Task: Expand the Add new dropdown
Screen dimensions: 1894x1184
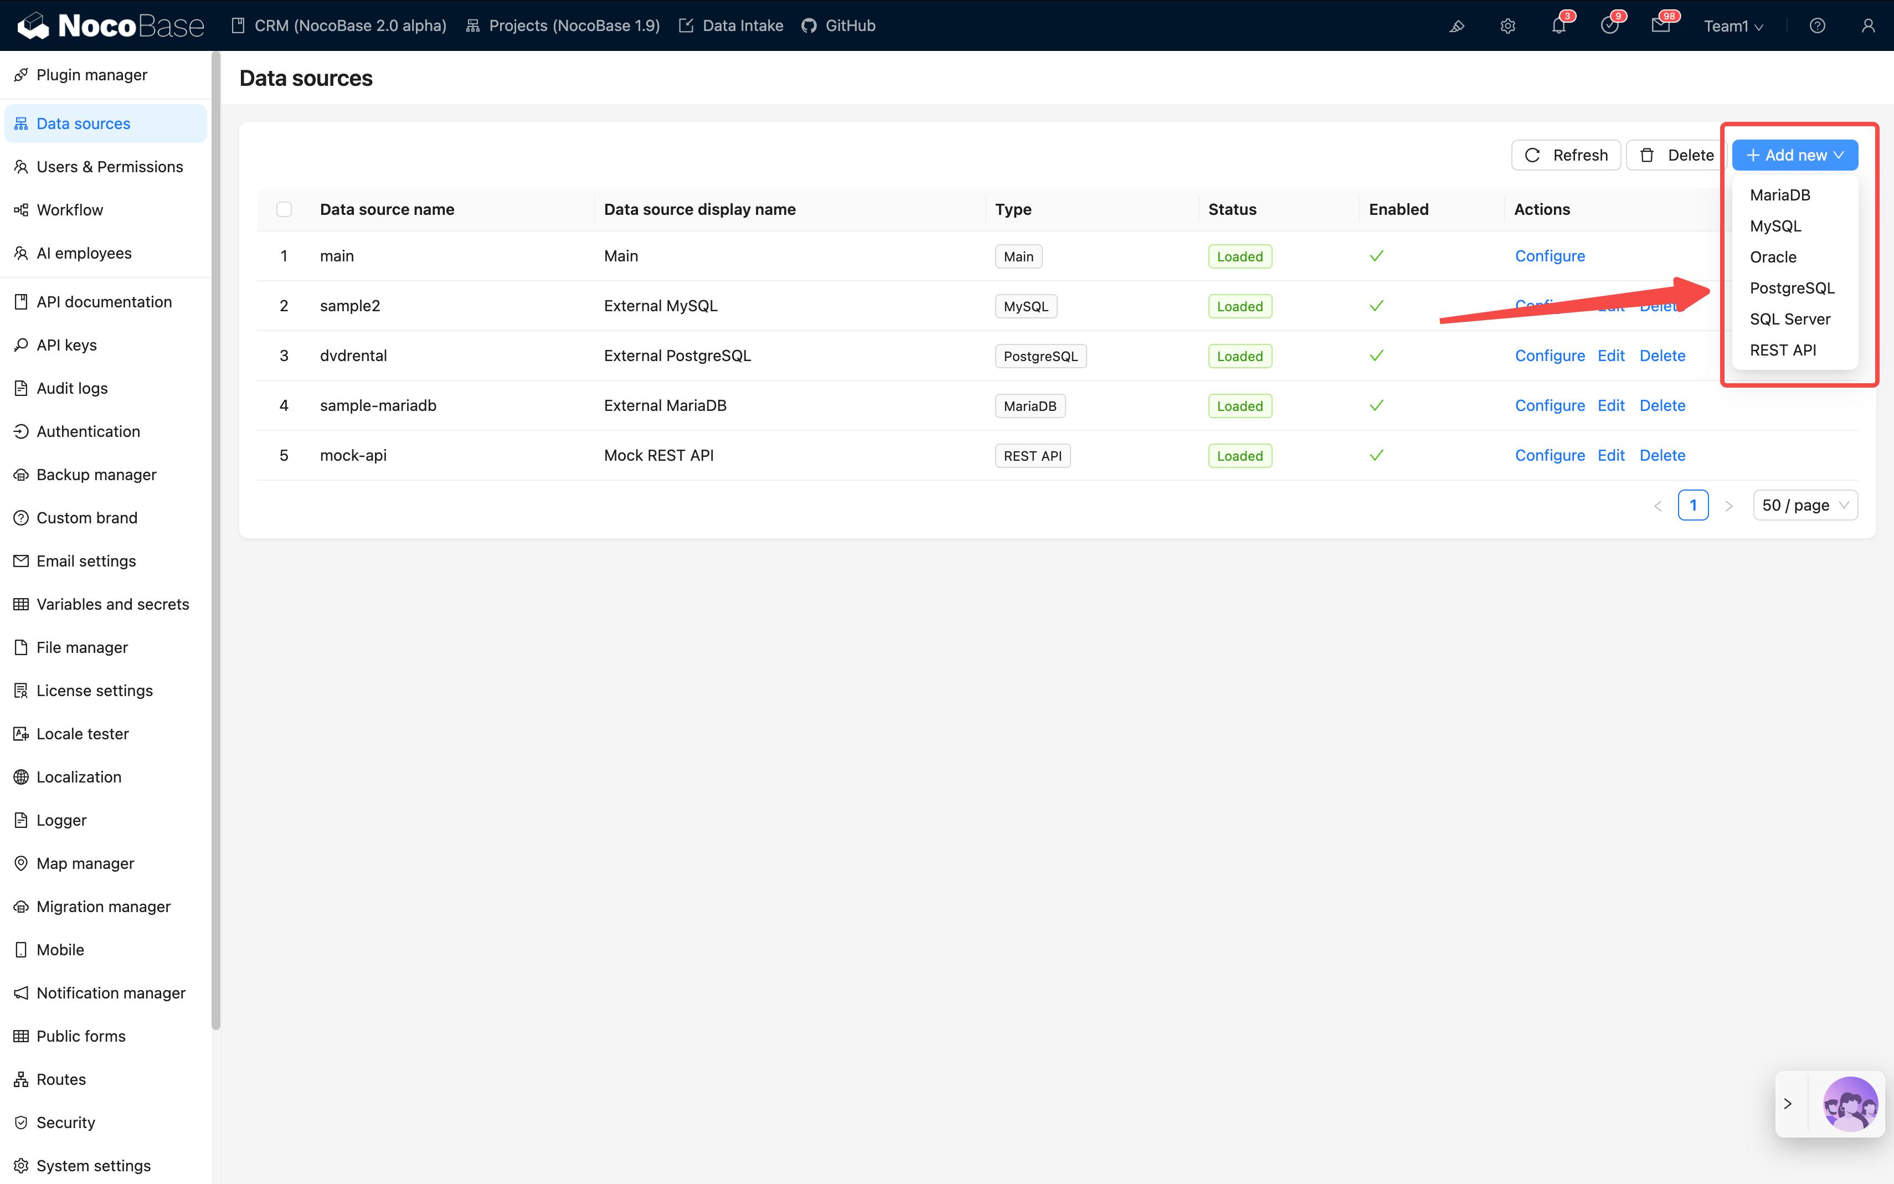Action: click(1794, 155)
